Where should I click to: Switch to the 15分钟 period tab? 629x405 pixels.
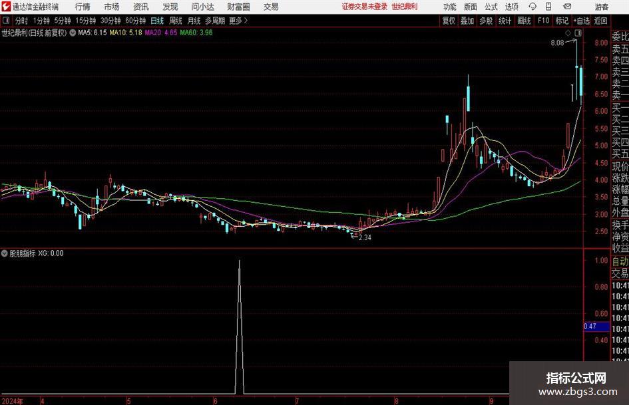click(85, 21)
